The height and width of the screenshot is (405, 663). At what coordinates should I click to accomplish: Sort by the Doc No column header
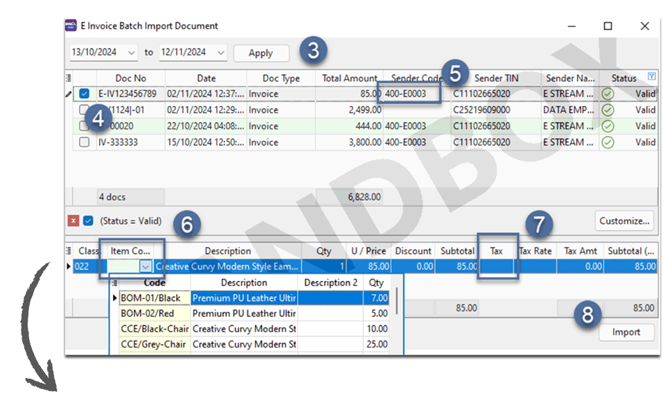point(131,78)
